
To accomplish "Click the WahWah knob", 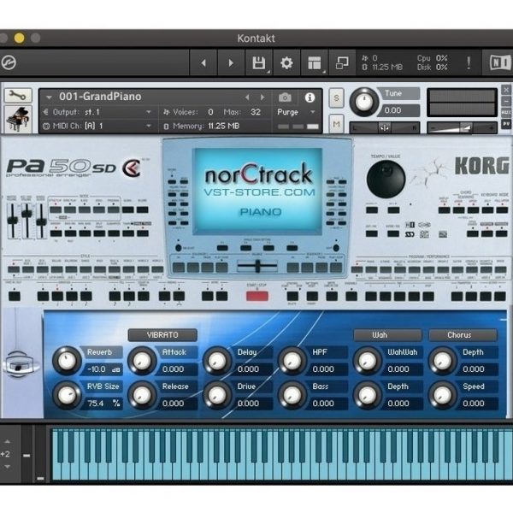I will 368,361.
